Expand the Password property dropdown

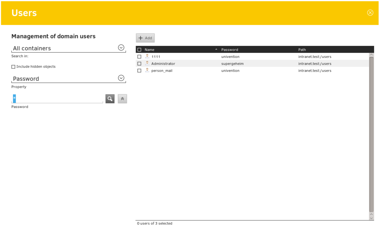pyautogui.click(x=121, y=78)
